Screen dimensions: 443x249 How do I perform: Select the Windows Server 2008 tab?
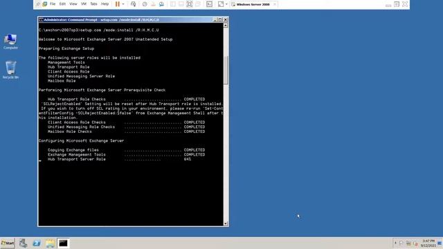253,4
